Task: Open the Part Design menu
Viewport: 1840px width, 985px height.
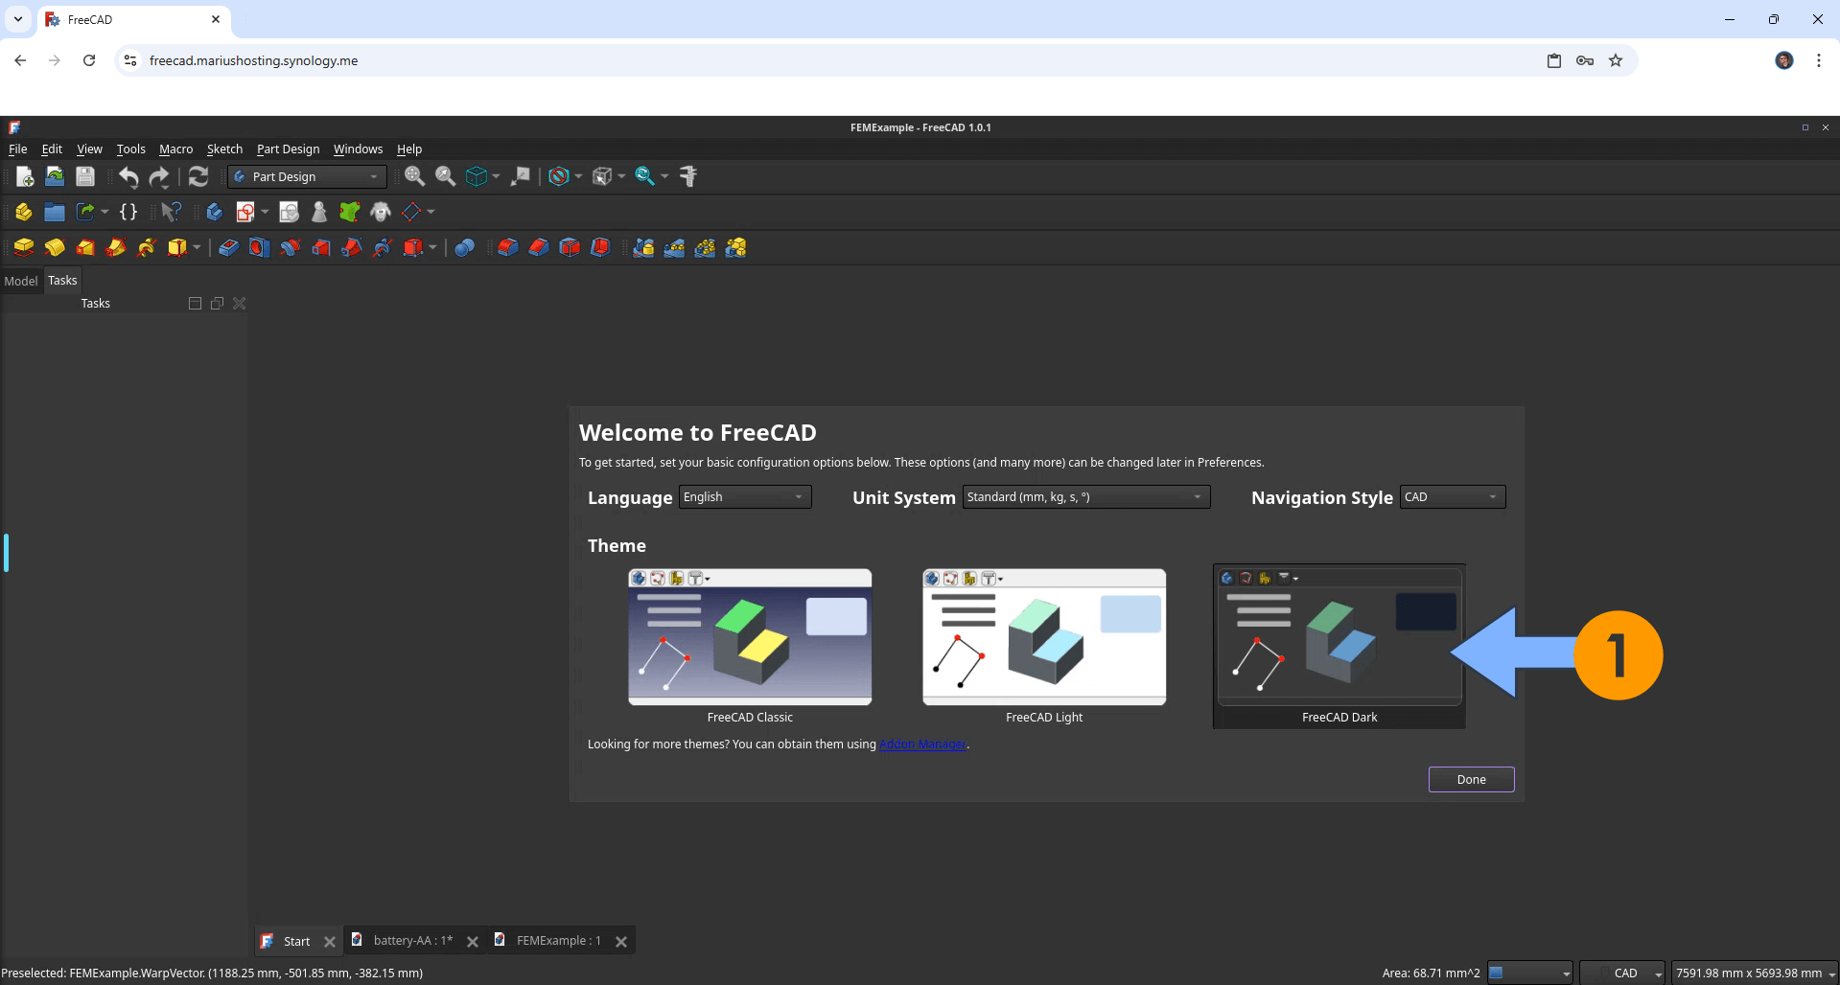Action: click(288, 149)
